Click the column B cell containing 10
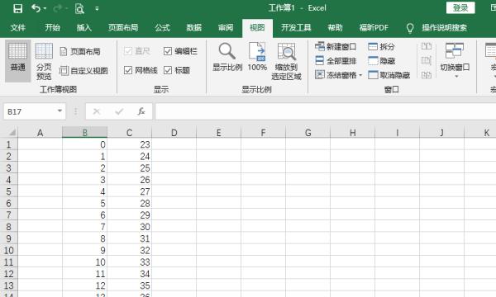Screen dimensions: 496x297 coord(85,262)
